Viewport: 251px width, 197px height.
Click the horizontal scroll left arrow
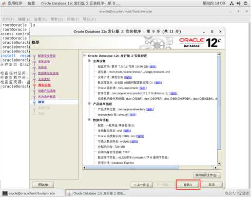click(x=84, y=168)
